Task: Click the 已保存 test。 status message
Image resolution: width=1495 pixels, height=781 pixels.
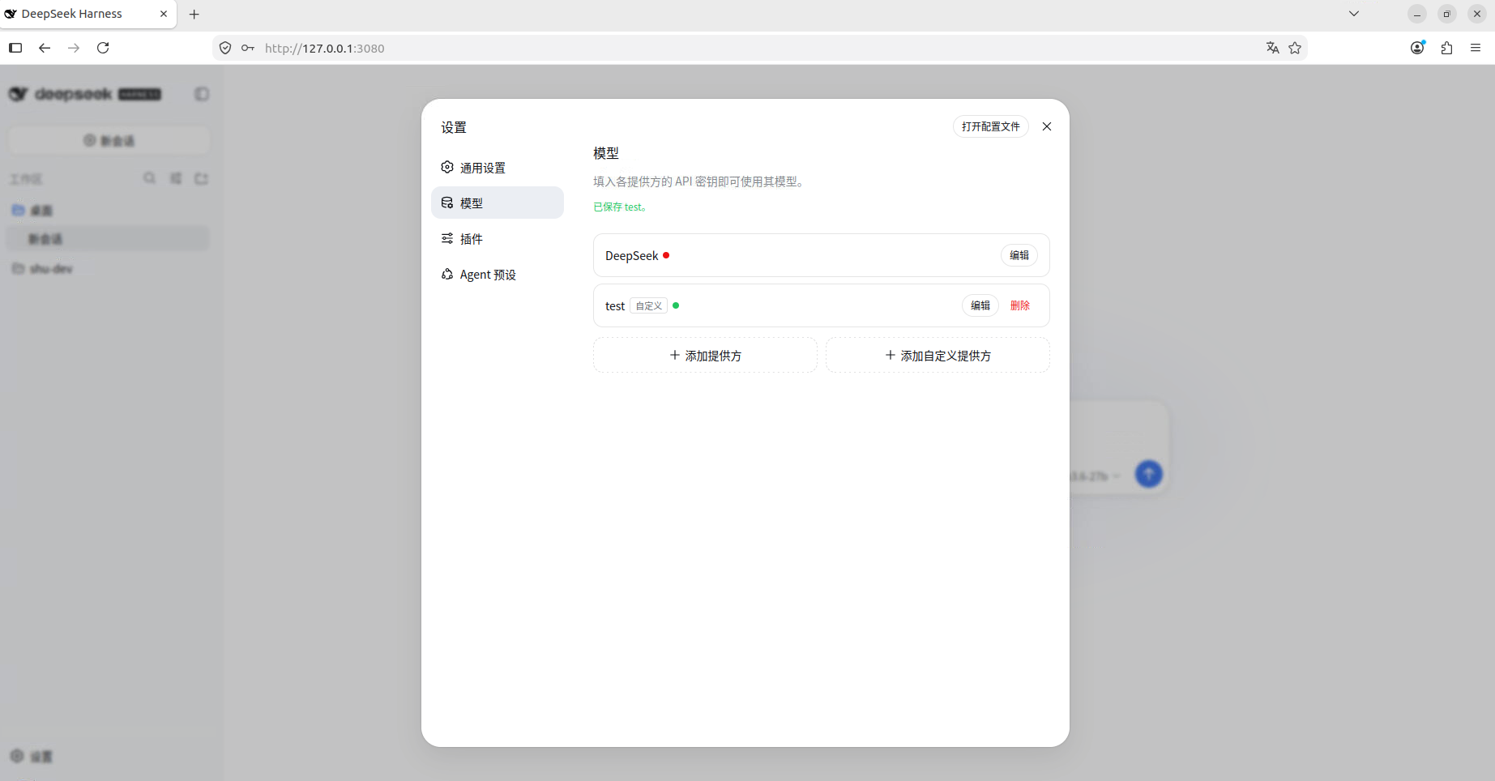Action: pos(620,207)
